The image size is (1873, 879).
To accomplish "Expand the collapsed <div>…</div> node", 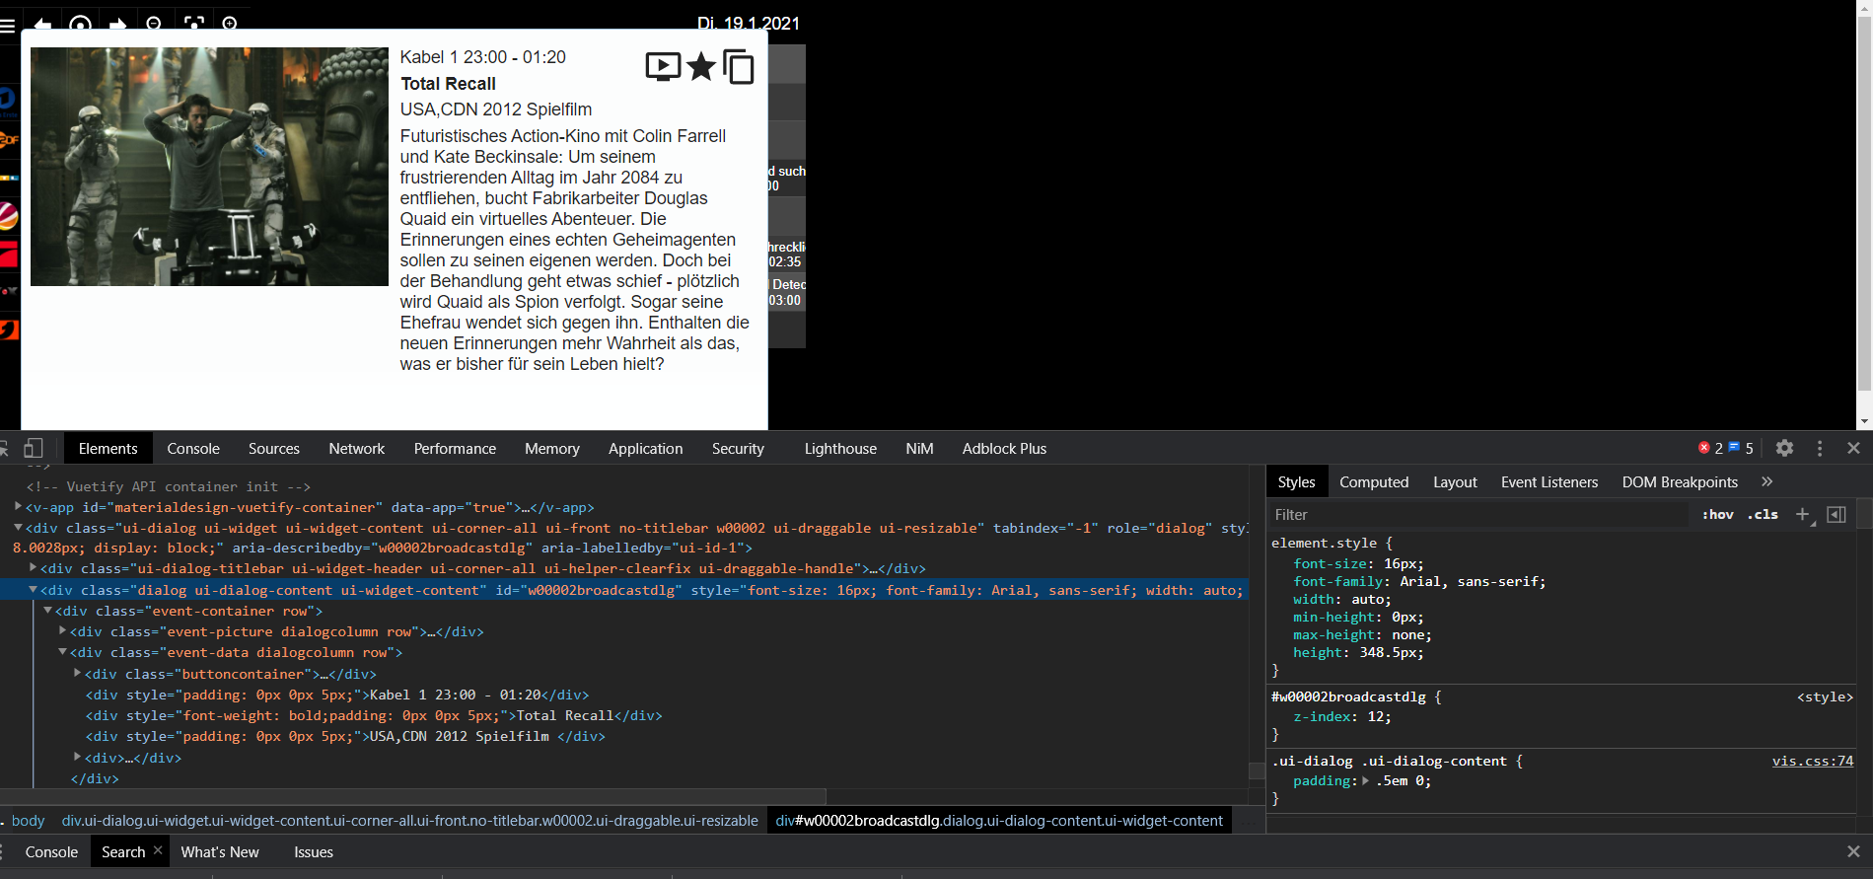I will [x=77, y=758].
